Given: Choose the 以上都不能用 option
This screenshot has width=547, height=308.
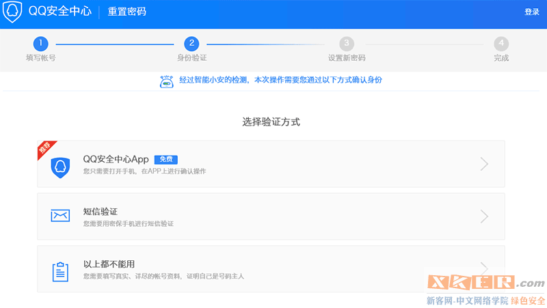Looking at the screenshot, I should click(271, 268).
